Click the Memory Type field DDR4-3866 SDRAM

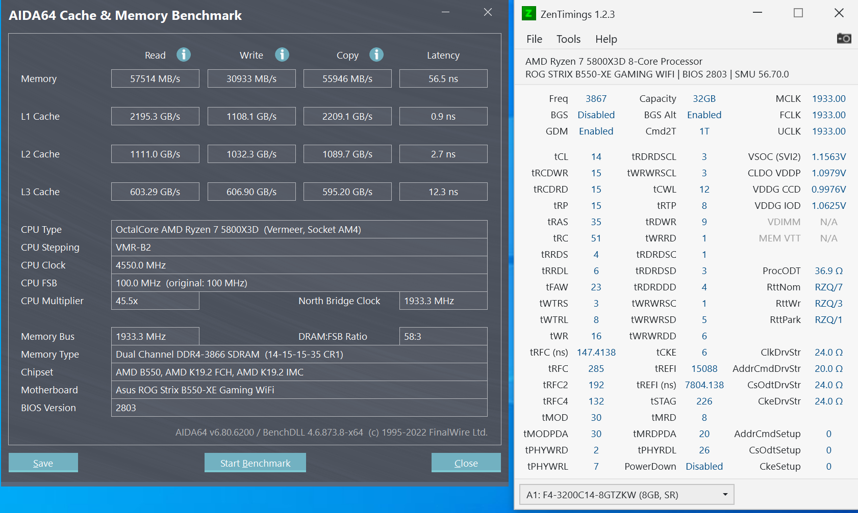coord(299,354)
